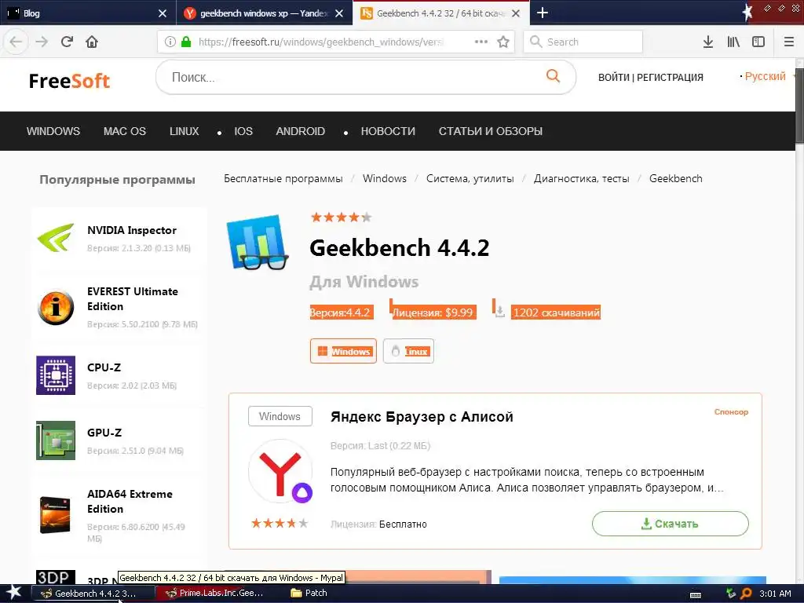This screenshot has width=804, height=603.
Task: Open the browser hamburger menu
Action: pyautogui.click(x=789, y=42)
